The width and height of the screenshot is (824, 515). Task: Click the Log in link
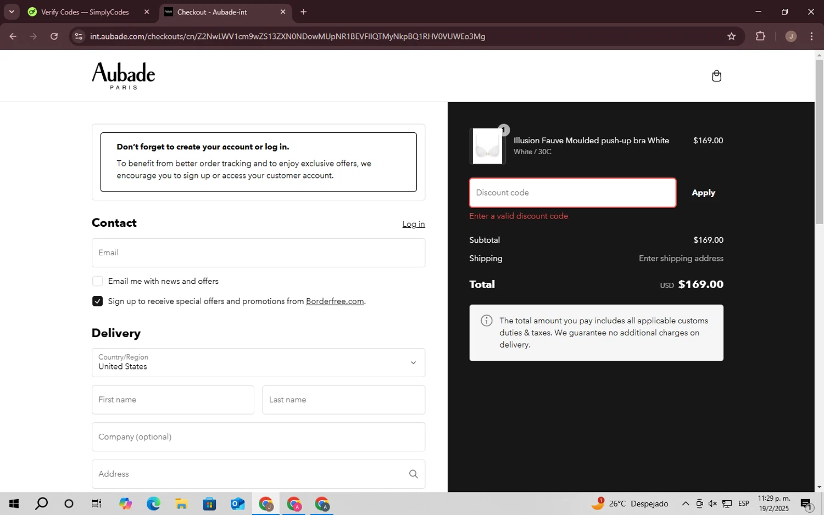pyautogui.click(x=413, y=224)
